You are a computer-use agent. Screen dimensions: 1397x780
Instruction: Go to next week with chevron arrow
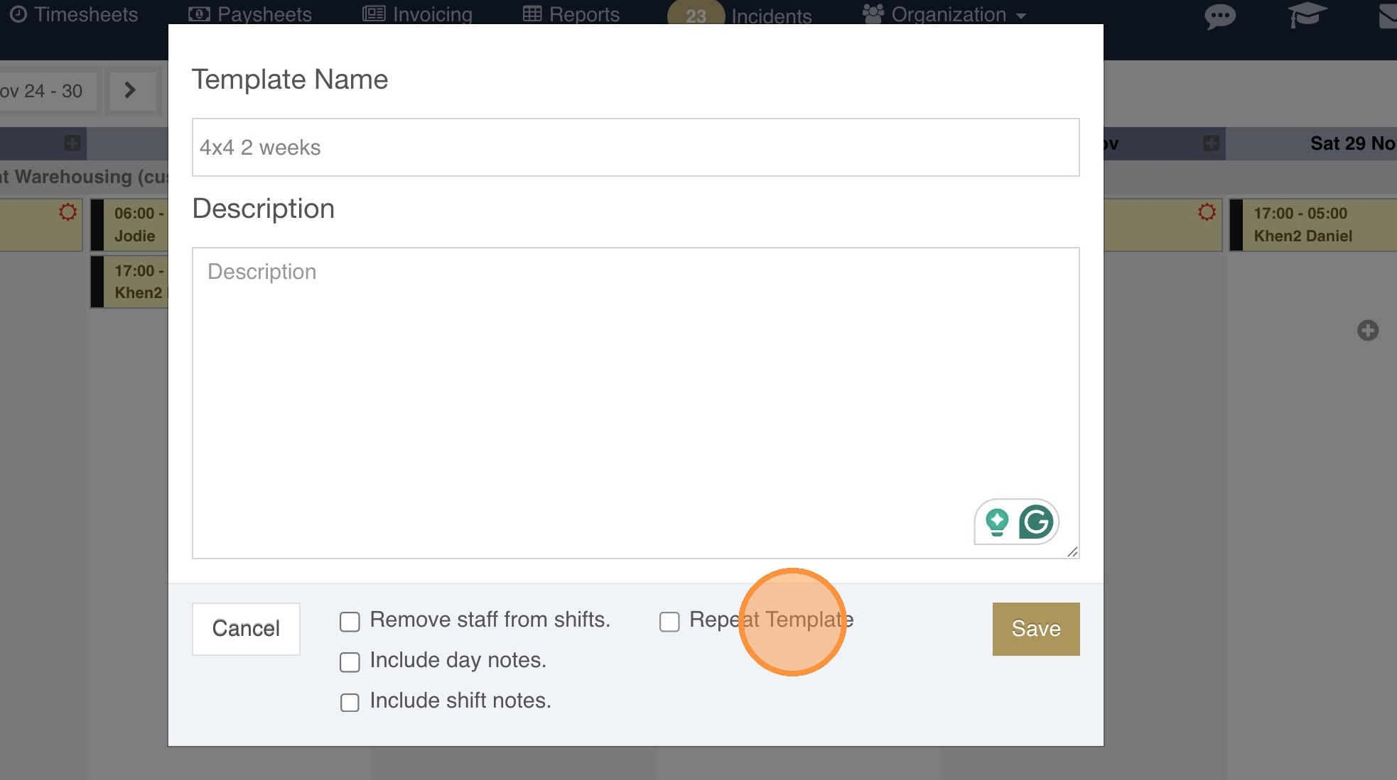point(130,90)
